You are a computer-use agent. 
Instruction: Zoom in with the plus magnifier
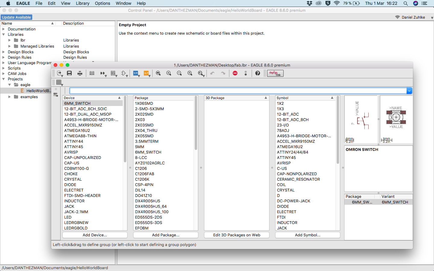click(169, 73)
